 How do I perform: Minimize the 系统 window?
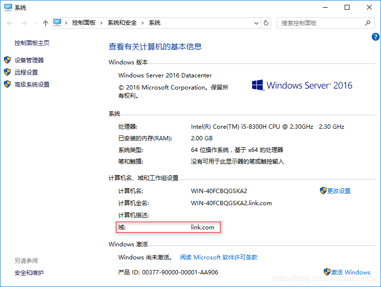[325, 8]
